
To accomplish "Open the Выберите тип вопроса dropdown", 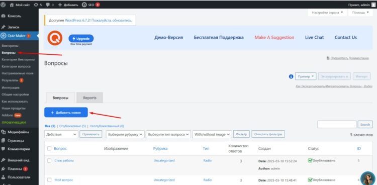I will 168,134.
